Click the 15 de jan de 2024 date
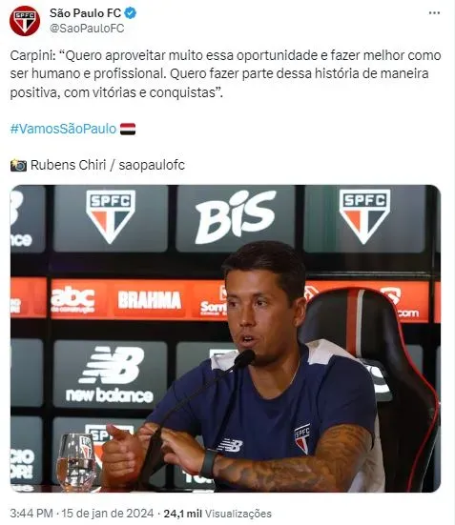The width and height of the screenshot is (455, 525). (107, 514)
